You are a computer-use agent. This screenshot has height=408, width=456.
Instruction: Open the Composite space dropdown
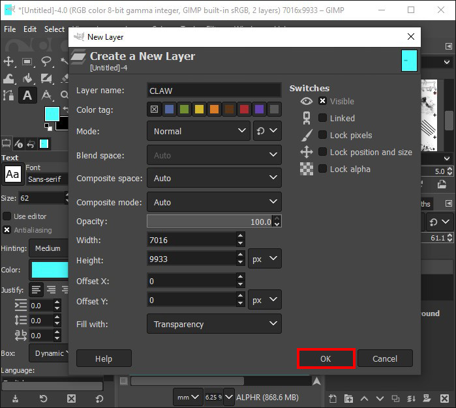[215, 177]
